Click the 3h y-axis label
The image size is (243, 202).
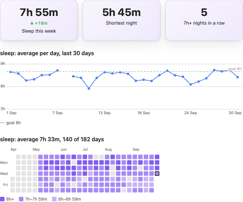(x=3, y=109)
